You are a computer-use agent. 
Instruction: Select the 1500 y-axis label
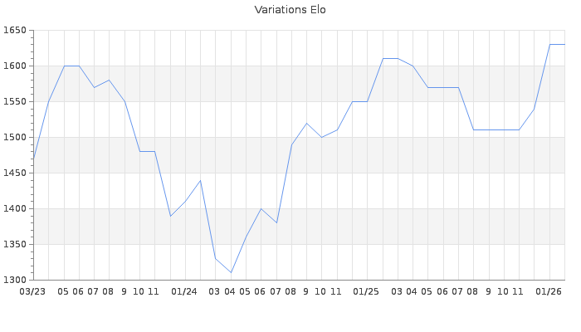14,138
